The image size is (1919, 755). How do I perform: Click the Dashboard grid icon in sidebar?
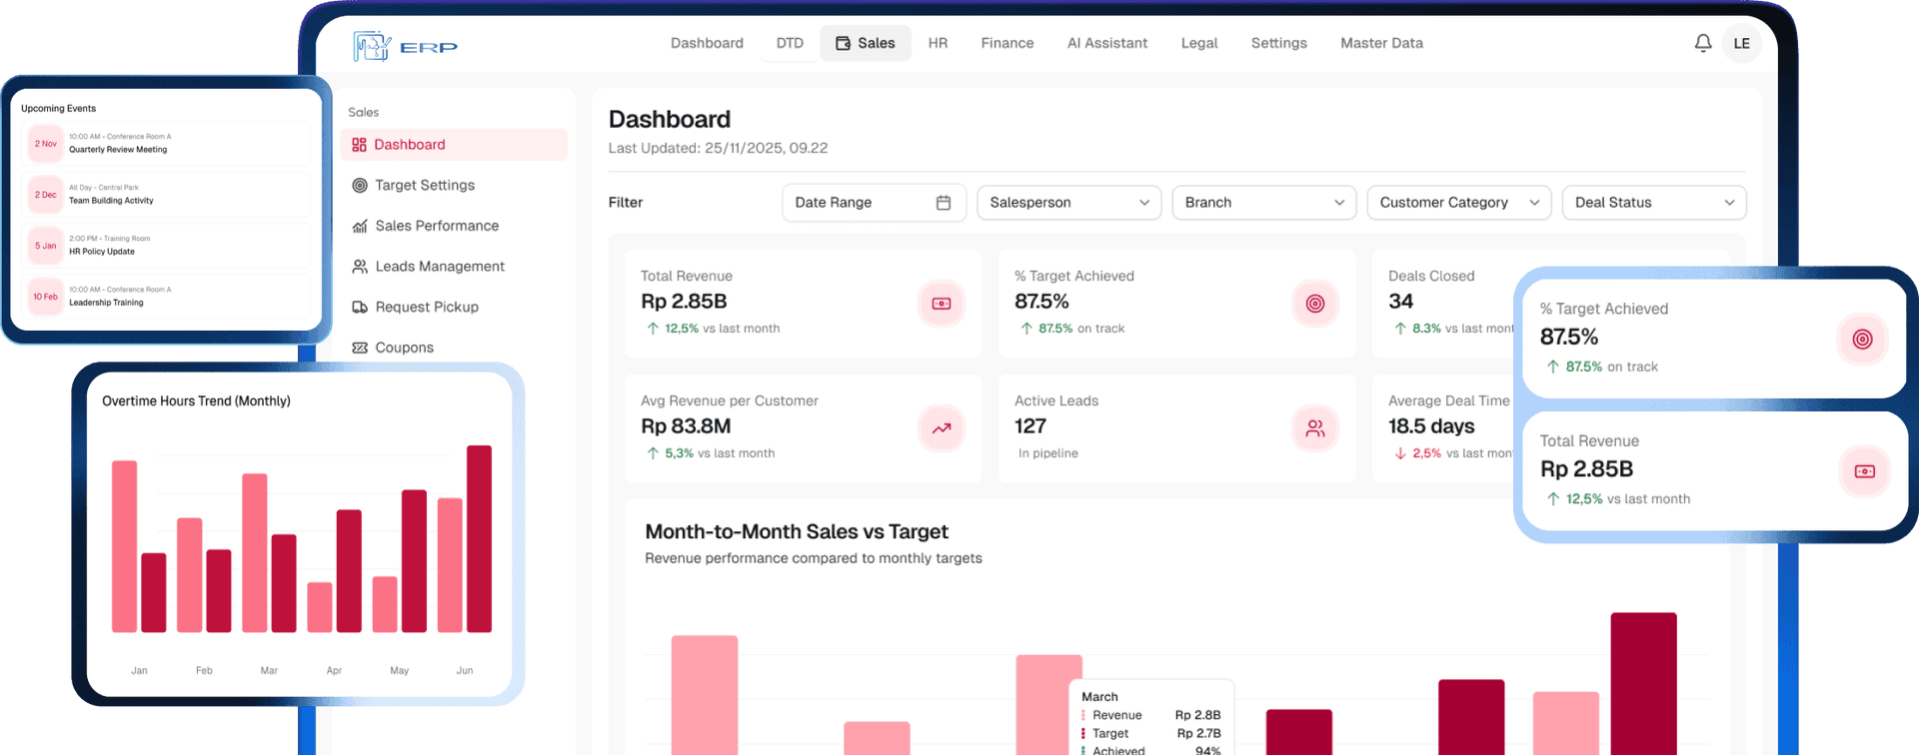click(x=360, y=145)
